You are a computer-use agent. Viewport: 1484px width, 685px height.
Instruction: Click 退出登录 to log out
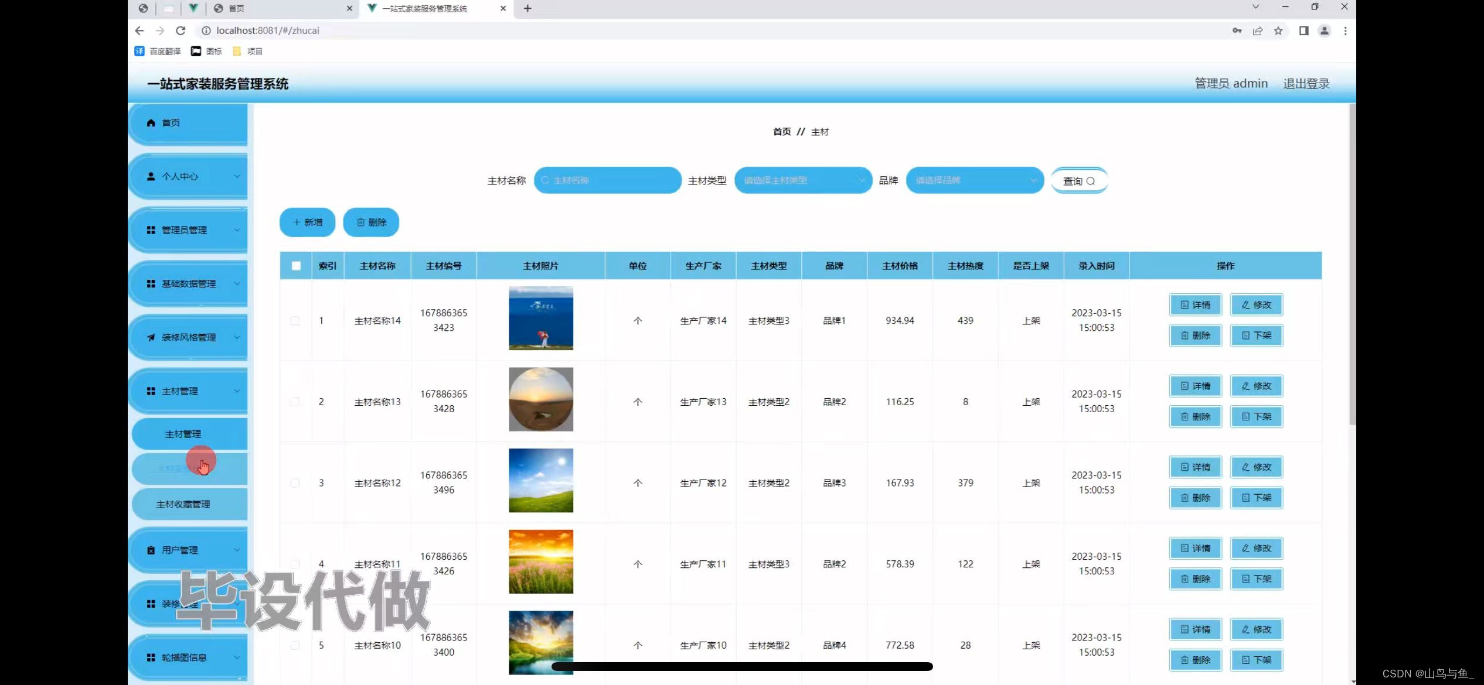click(1306, 84)
